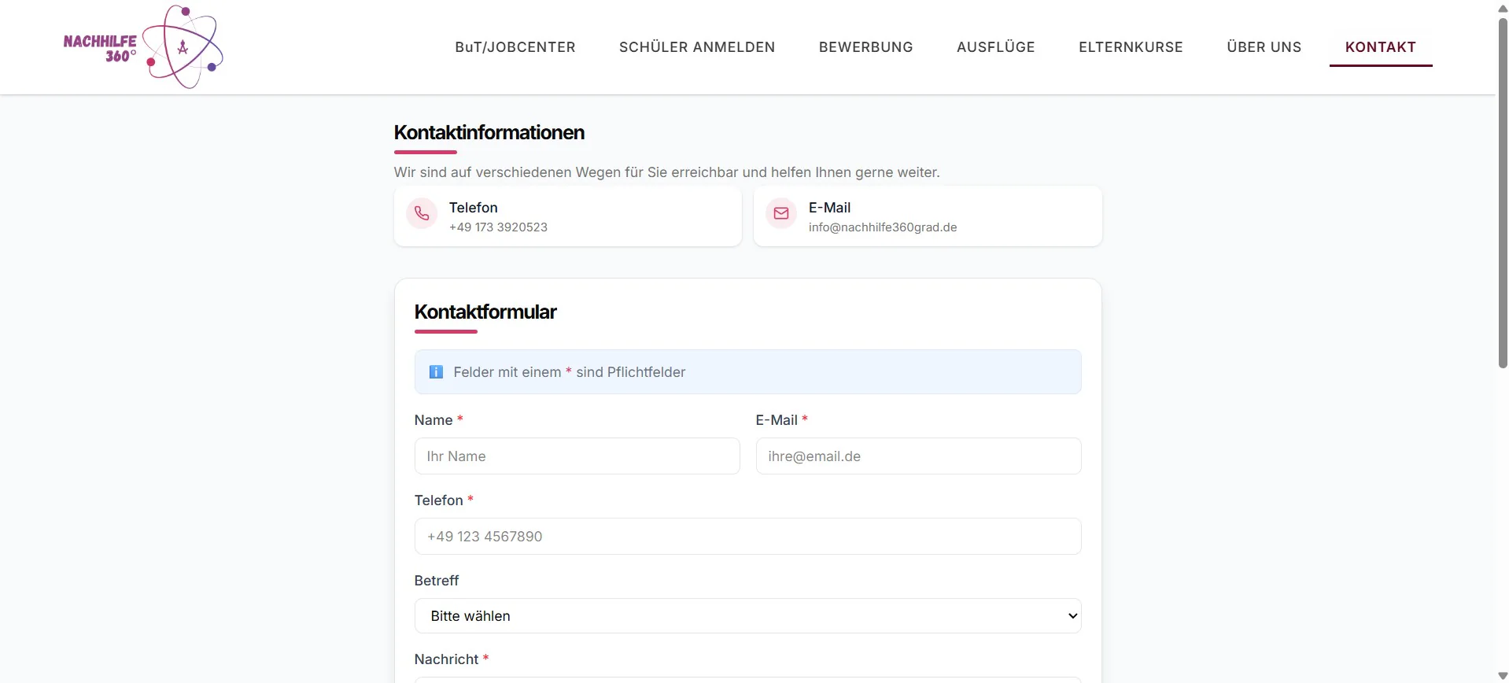Open the BuT/JOBCENTER menu item
The width and height of the screenshot is (1509, 683).
click(515, 47)
